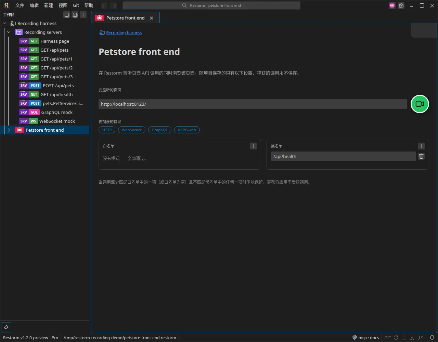438x342 pixels.
Task: Follow the Recording harness breadcrumb link
Action: point(124,33)
